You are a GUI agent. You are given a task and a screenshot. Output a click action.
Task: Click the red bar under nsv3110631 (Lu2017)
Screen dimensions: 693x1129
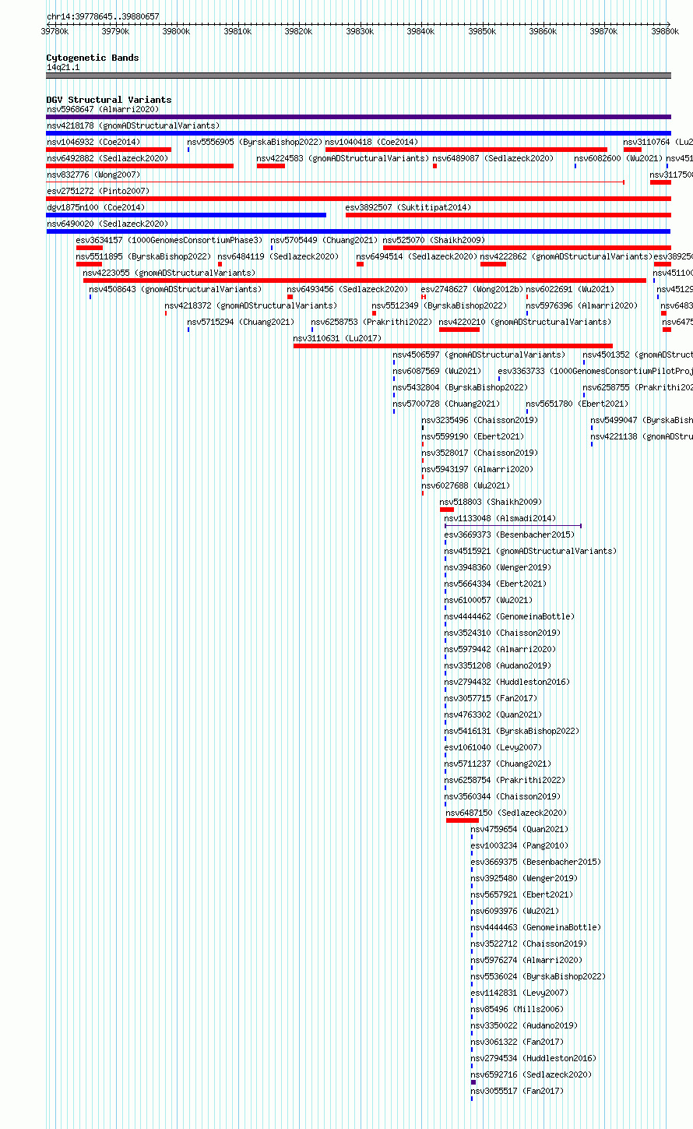click(x=453, y=346)
